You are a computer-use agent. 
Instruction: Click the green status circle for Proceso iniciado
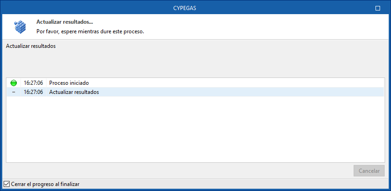pos(14,83)
